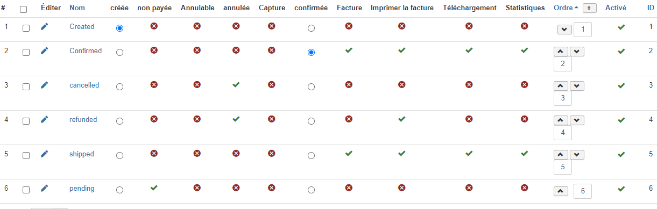
Task: Tick the checkbox for cancelled row
Action: (x=26, y=87)
